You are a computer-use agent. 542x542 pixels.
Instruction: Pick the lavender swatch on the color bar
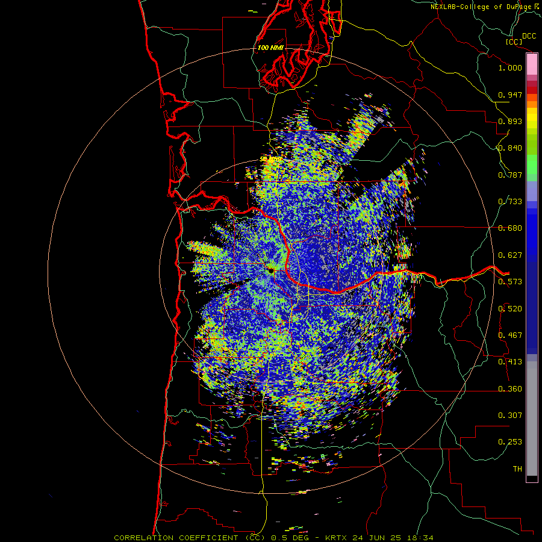click(x=532, y=191)
